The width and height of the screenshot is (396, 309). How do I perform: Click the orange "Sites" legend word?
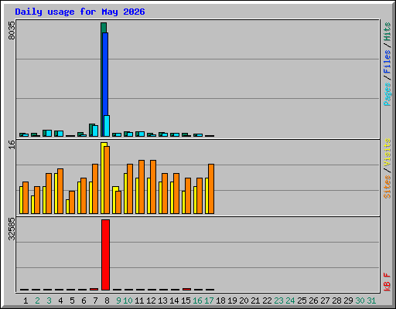[387, 187]
